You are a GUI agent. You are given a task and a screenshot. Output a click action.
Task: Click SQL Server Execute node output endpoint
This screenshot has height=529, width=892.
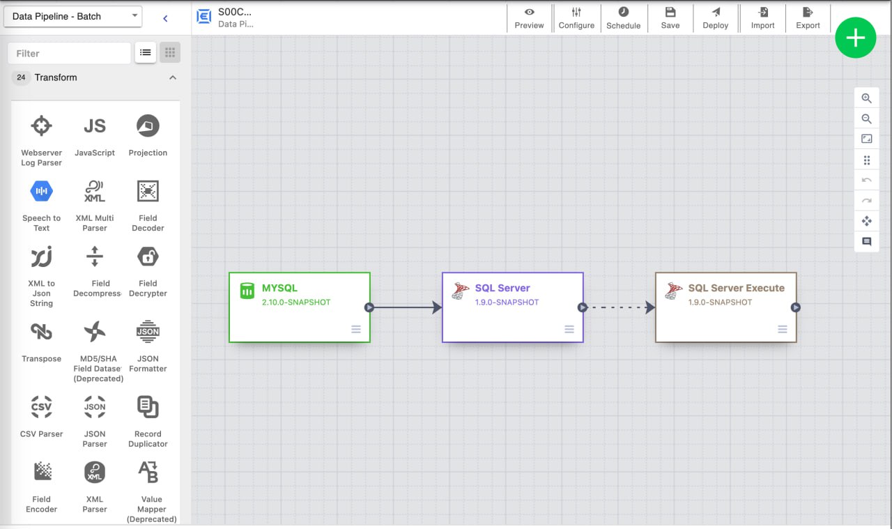(796, 307)
